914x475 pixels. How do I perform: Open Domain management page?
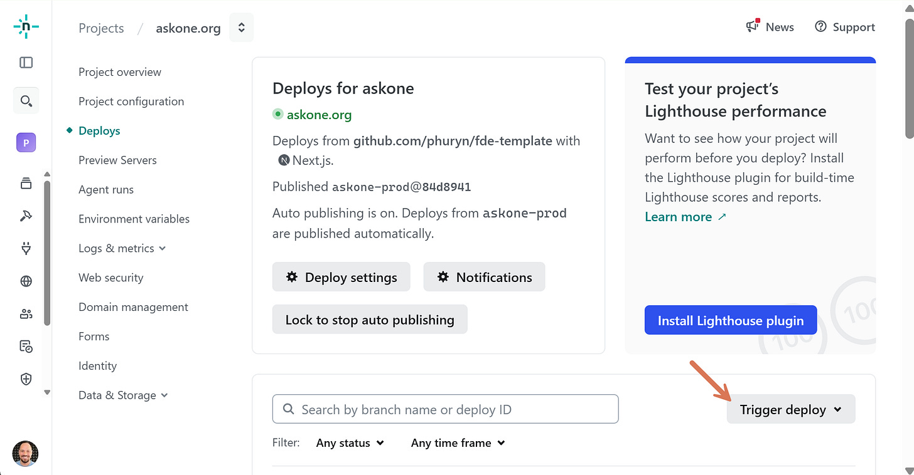pos(133,307)
